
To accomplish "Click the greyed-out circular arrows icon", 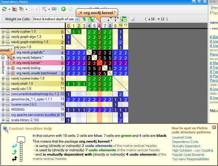I will [x=32, y=9].
